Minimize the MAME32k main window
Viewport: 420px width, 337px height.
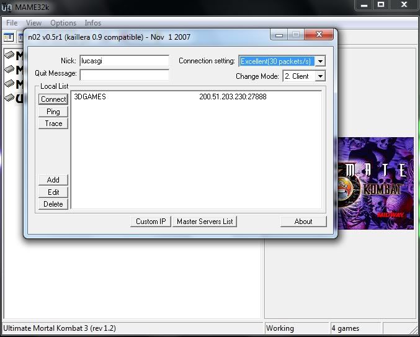[x=364, y=5]
